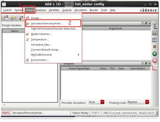Click the Save Options column header
Image resolution: width=160 pixels, height=122 pixels.
(x=138, y=69)
